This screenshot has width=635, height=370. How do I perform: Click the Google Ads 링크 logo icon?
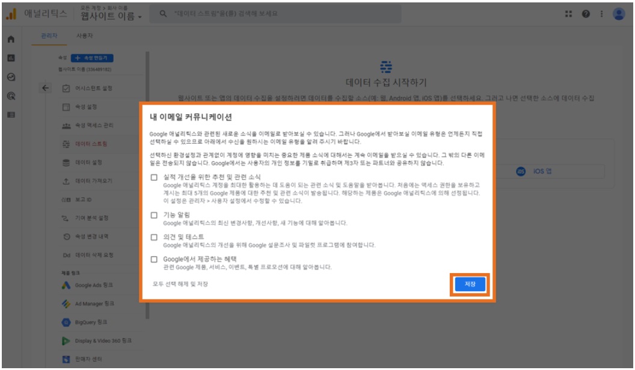66,285
